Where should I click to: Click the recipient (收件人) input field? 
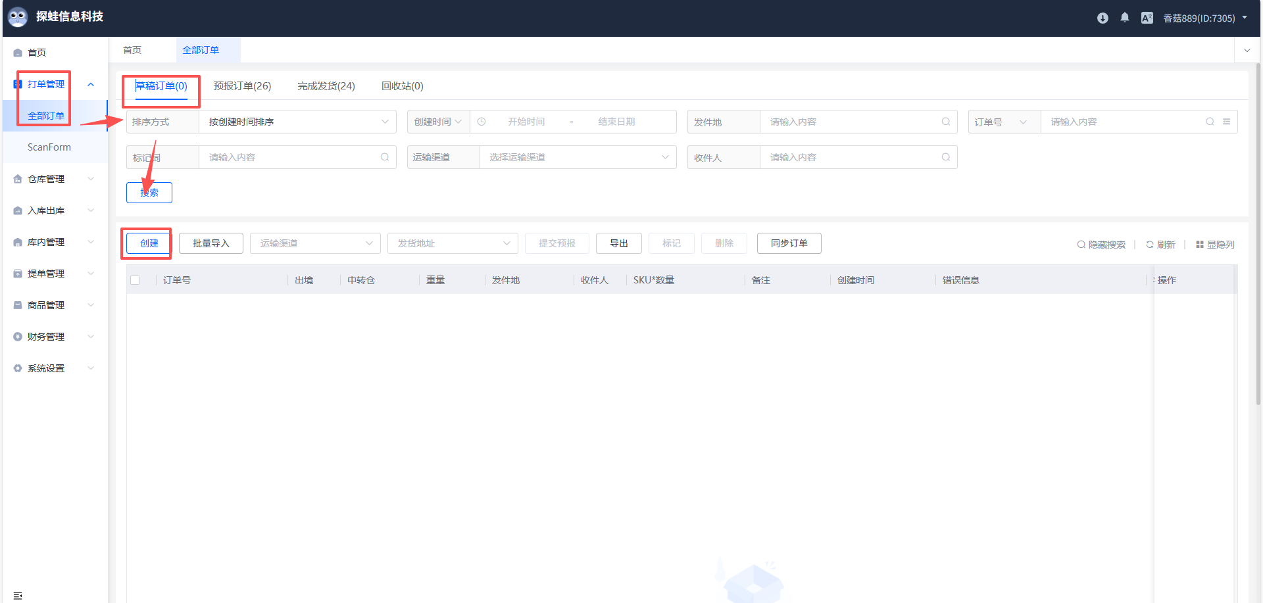pyautogui.click(x=852, y=157)
